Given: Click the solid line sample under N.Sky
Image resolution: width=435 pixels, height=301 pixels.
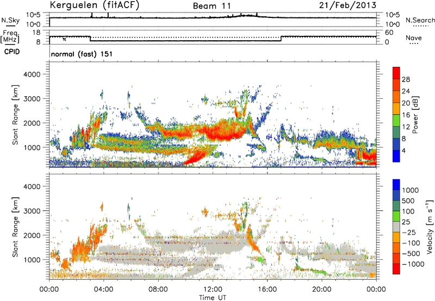Looking at the screenshot, I should click(10, 26).
